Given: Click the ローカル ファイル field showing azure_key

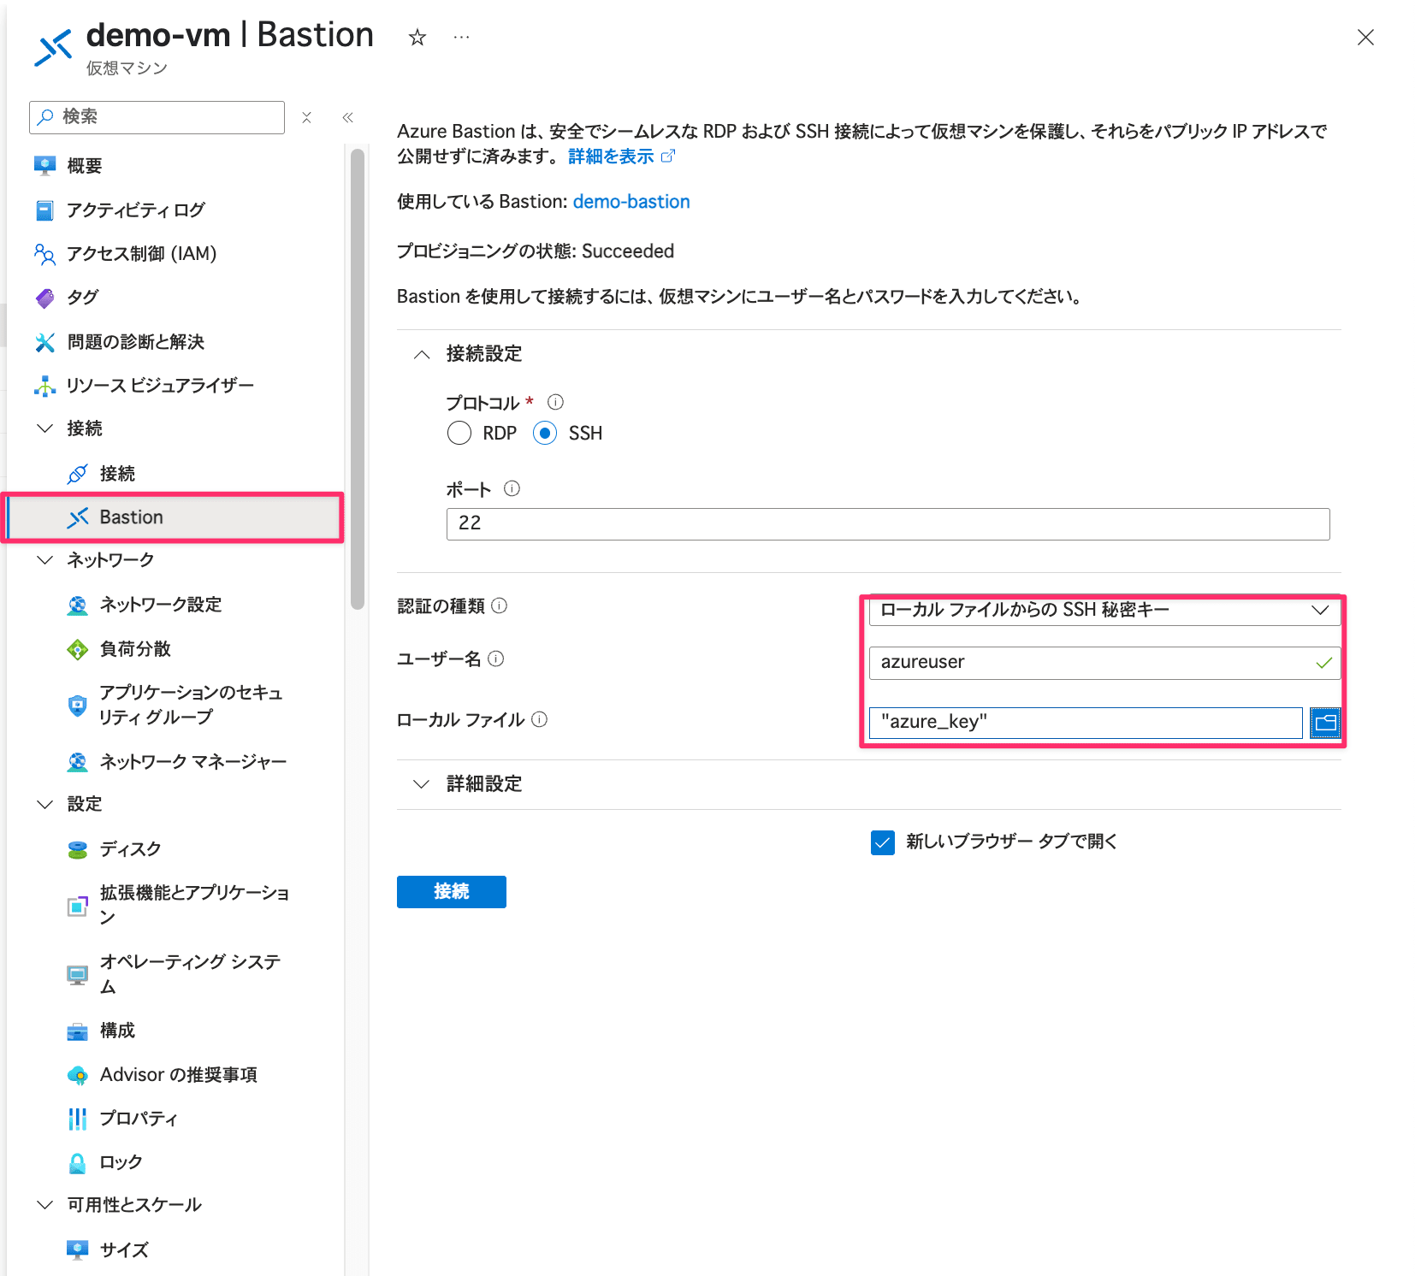Looking at the screenshot, I should pos(1086,723).
